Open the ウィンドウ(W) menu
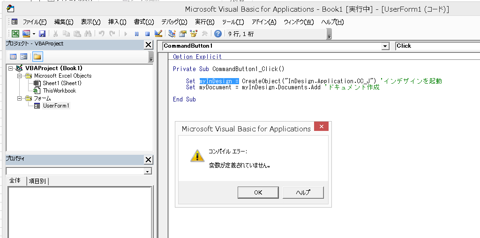Image resolution: width=480 pixels, height=238 pixels. click(x=299, y=22)
